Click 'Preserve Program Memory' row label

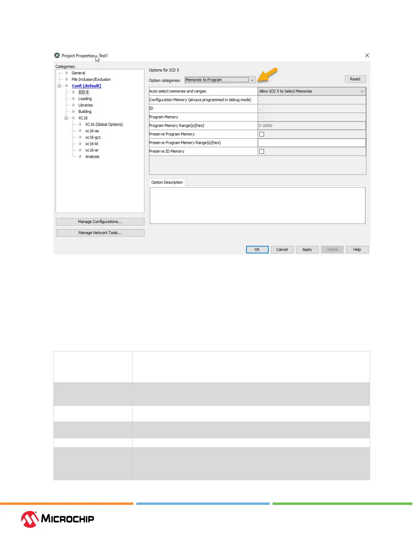[x=172, y=134]
